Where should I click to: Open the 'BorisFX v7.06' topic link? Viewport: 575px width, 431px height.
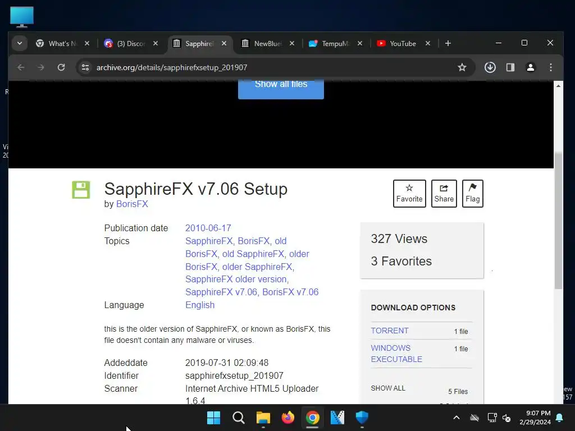point(290,292)
